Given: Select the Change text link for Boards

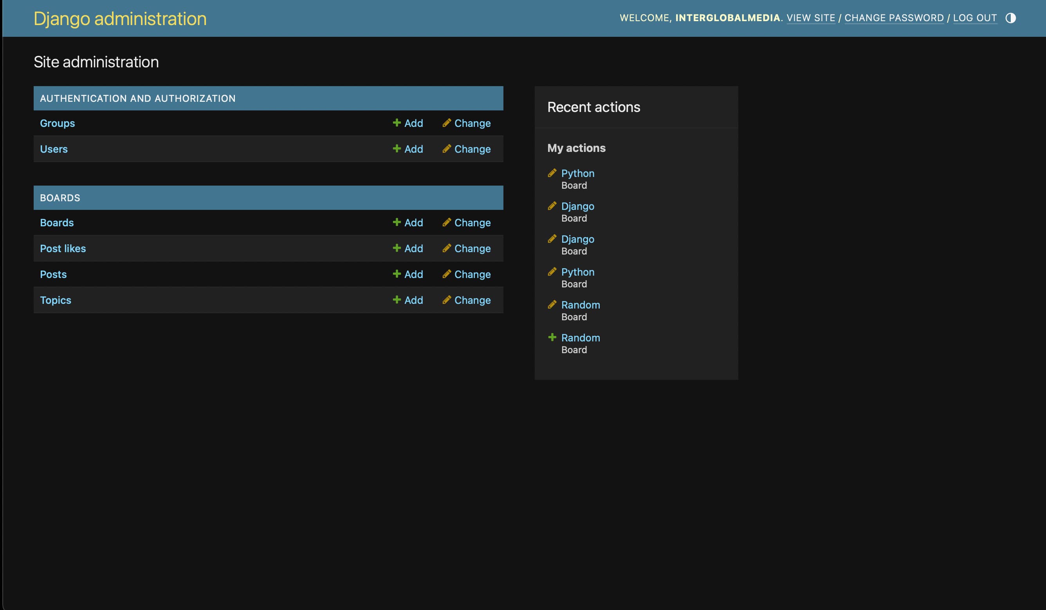Looking at the screenshot, I should 473,222.
